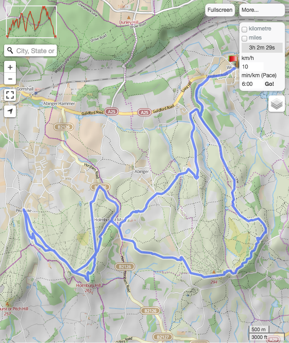Enable the kilometre markers checkbox
289x343 pixels.
pos(244,29)
